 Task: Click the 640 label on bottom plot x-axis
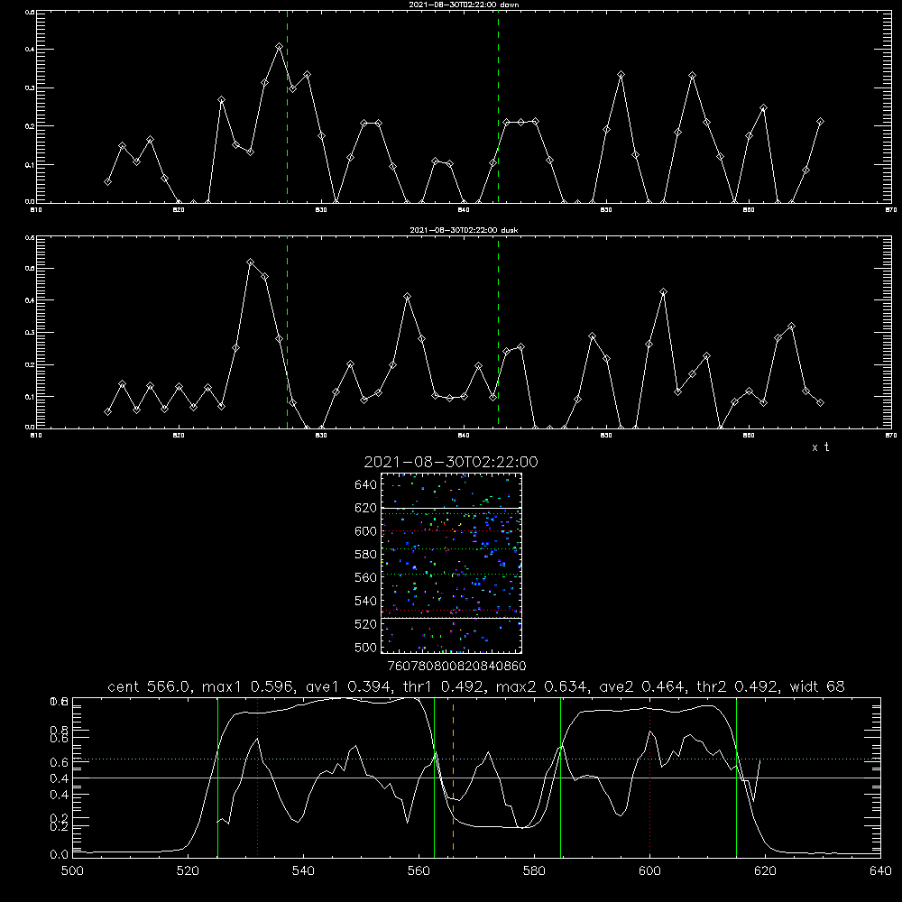pos(880,871)
